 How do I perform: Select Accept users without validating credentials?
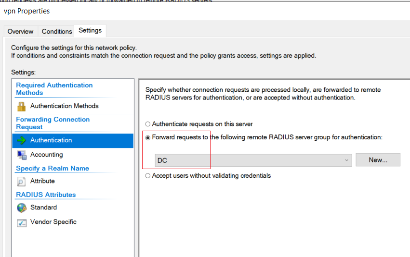pos(148,176)
